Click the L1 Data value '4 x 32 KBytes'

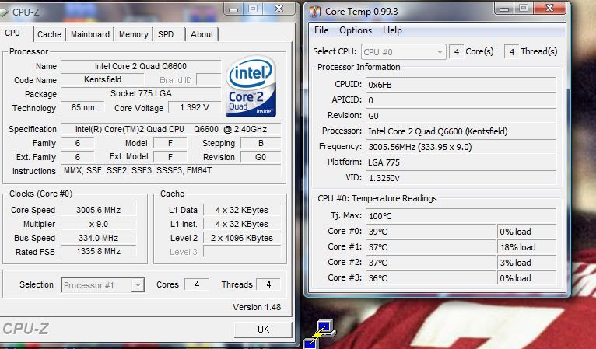click(242, 210)
